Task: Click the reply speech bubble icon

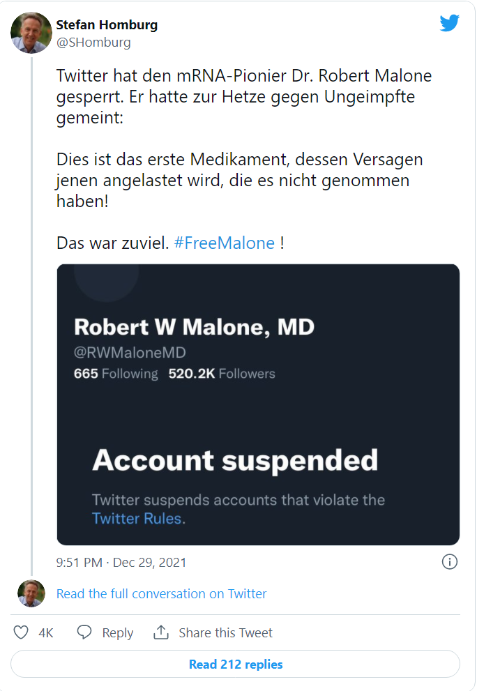Action: coord(84,632)
